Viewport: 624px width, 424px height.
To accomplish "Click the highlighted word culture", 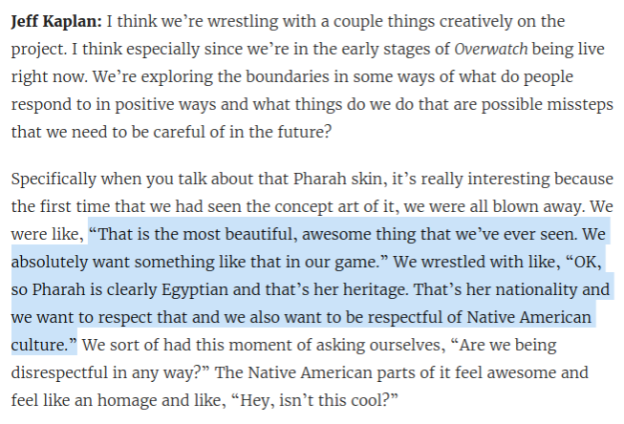I will (x=40, y=346).
